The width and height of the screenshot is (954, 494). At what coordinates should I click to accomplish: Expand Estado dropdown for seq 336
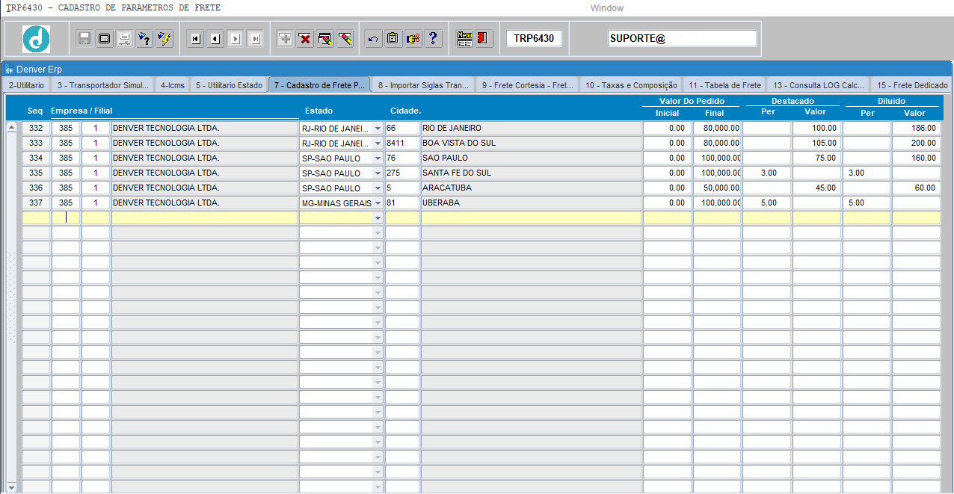pos(378,188)
